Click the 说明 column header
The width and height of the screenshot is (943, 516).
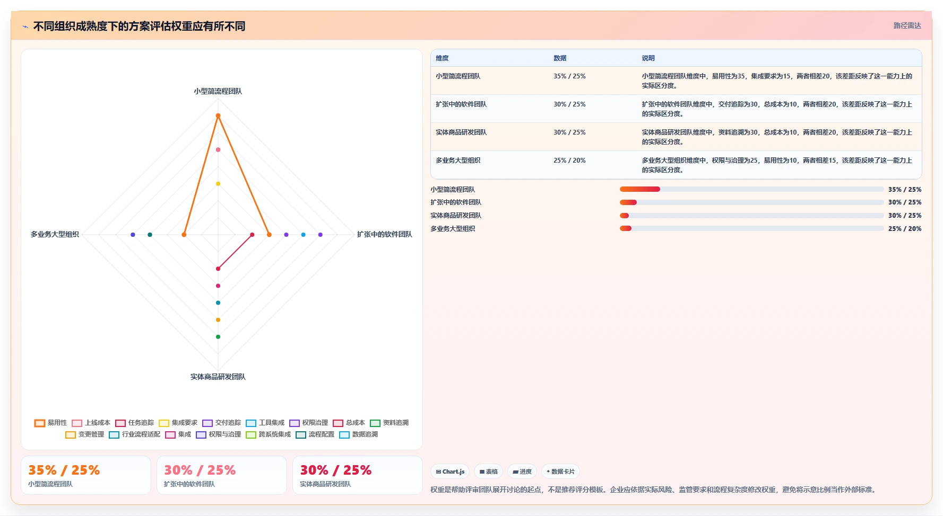648,58
